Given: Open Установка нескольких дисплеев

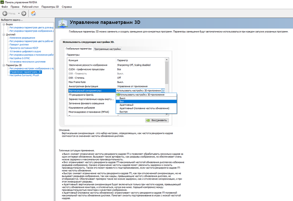Looking at the screenshot, I should [x=27, y=61].
